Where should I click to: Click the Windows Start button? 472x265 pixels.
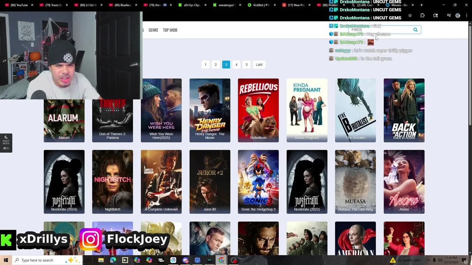[6, 260]
